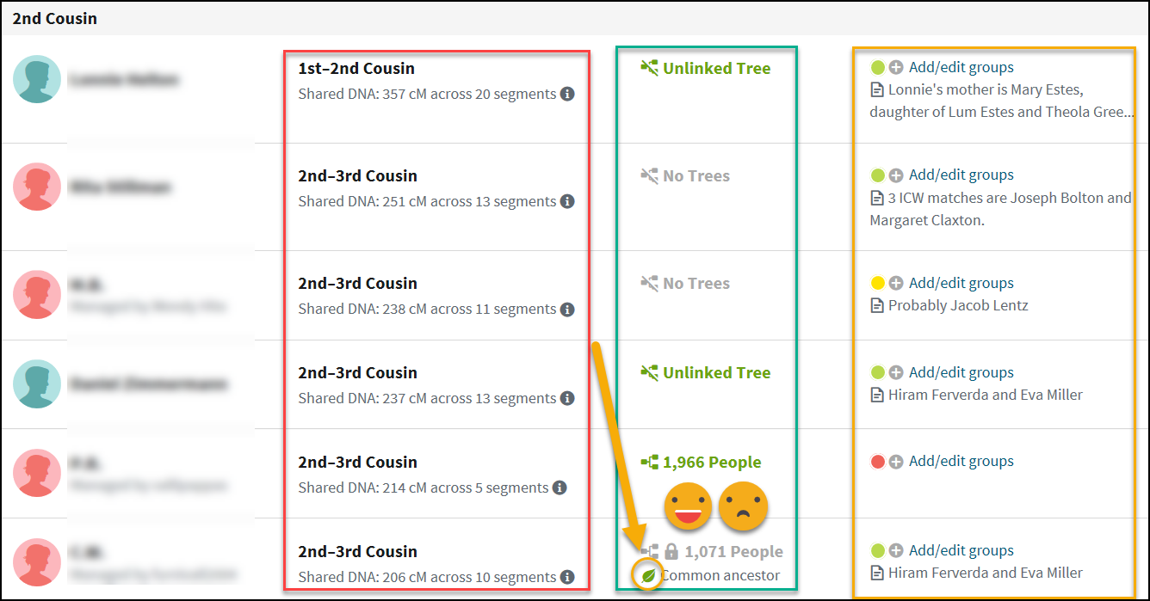
Task: Click the red group dot beside Add/edit groups
Action: 878,462
